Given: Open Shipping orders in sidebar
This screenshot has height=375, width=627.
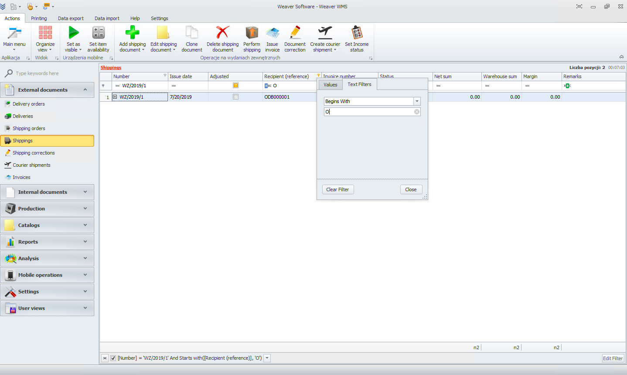Looking at the screenshot, I should 47,128.
